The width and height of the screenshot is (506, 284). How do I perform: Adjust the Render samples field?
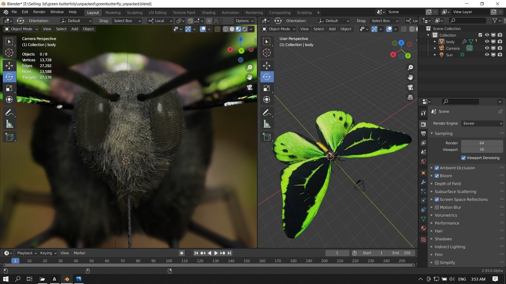pos(482,143)
